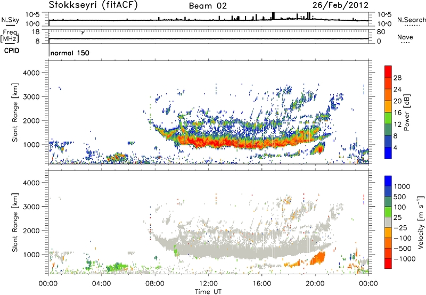Click the blue bottom of the power colorbar

(x=388, y=153)
